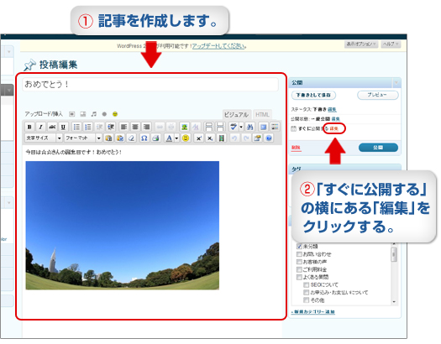The height and width of the screenshot is (344, 441).
Task: Apply strikethrough formatting
Action: coord(52,127)
